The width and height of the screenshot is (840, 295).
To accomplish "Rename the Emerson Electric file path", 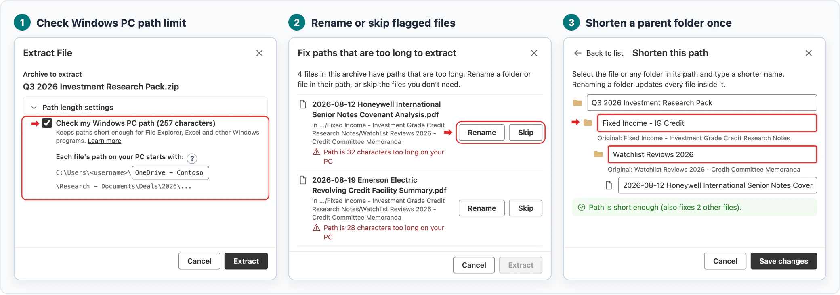I will 482,208.
